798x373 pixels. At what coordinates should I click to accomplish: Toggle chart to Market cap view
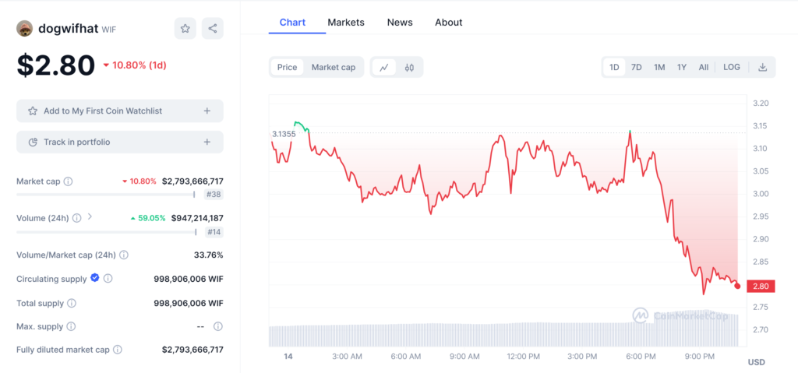tap(333, 68)
